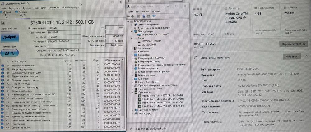Click the info icon beside Специфікації пристрою
The width and height of the screenshot is (311, 132).
click(x=196, y=58)
